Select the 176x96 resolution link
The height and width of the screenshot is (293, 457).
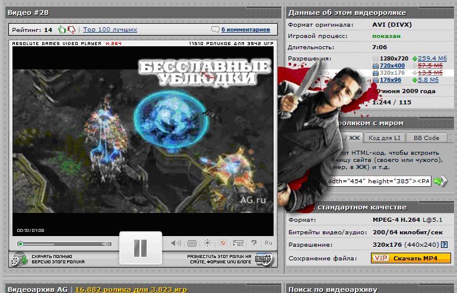coord(391,80)
